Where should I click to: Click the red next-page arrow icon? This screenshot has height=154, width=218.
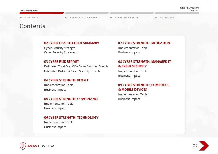click(204, 146)
